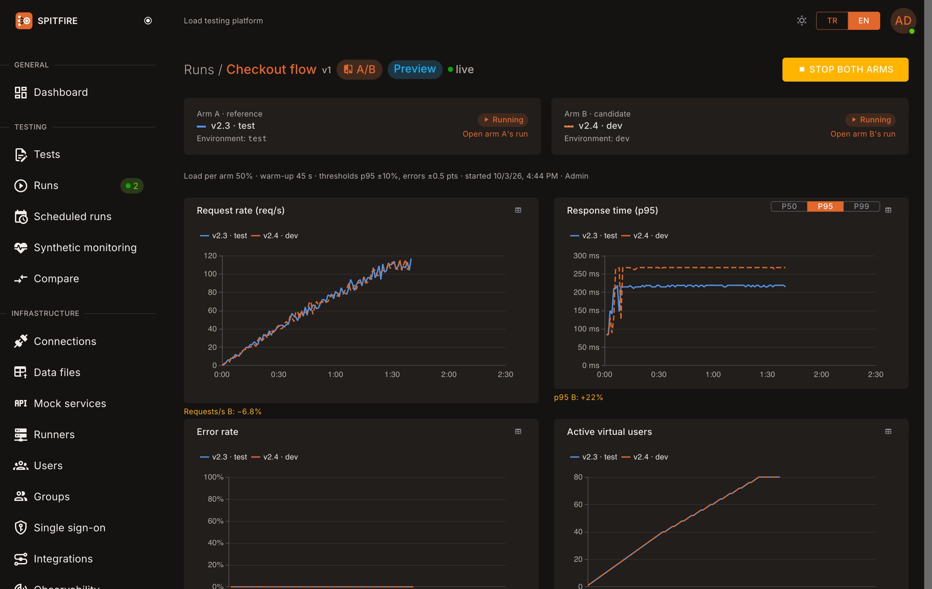Click the Spitfire logo icon
This screenshot has width=932, height=589.
(x=24, y=21)
